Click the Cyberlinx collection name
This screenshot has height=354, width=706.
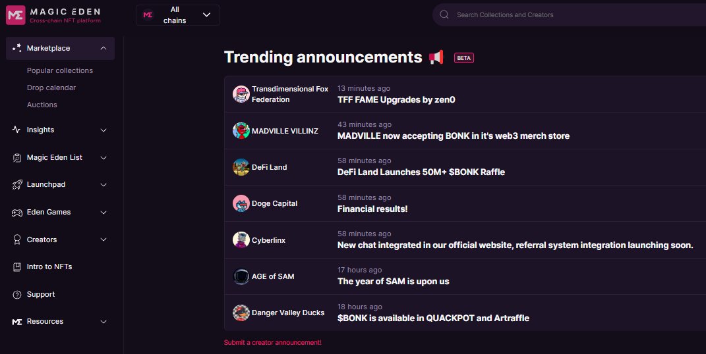268,240
